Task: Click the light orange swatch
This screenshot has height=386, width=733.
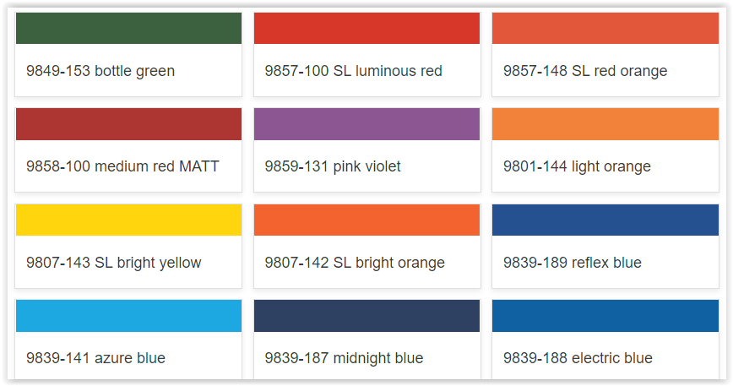Action: (x=605, y=124)
